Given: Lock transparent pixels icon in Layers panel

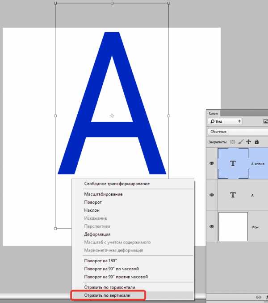Looking at the screenshot, I should [232, 142].
